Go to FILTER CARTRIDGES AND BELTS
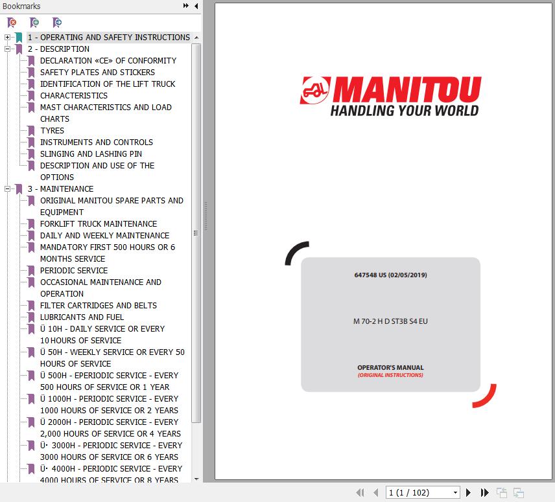The width and height of the screenshot is (555, 502). [x=99, y=306]
